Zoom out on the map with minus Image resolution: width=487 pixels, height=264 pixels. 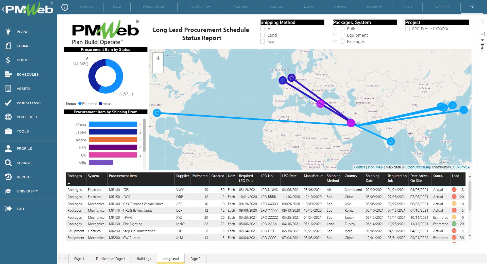(158, 68)
